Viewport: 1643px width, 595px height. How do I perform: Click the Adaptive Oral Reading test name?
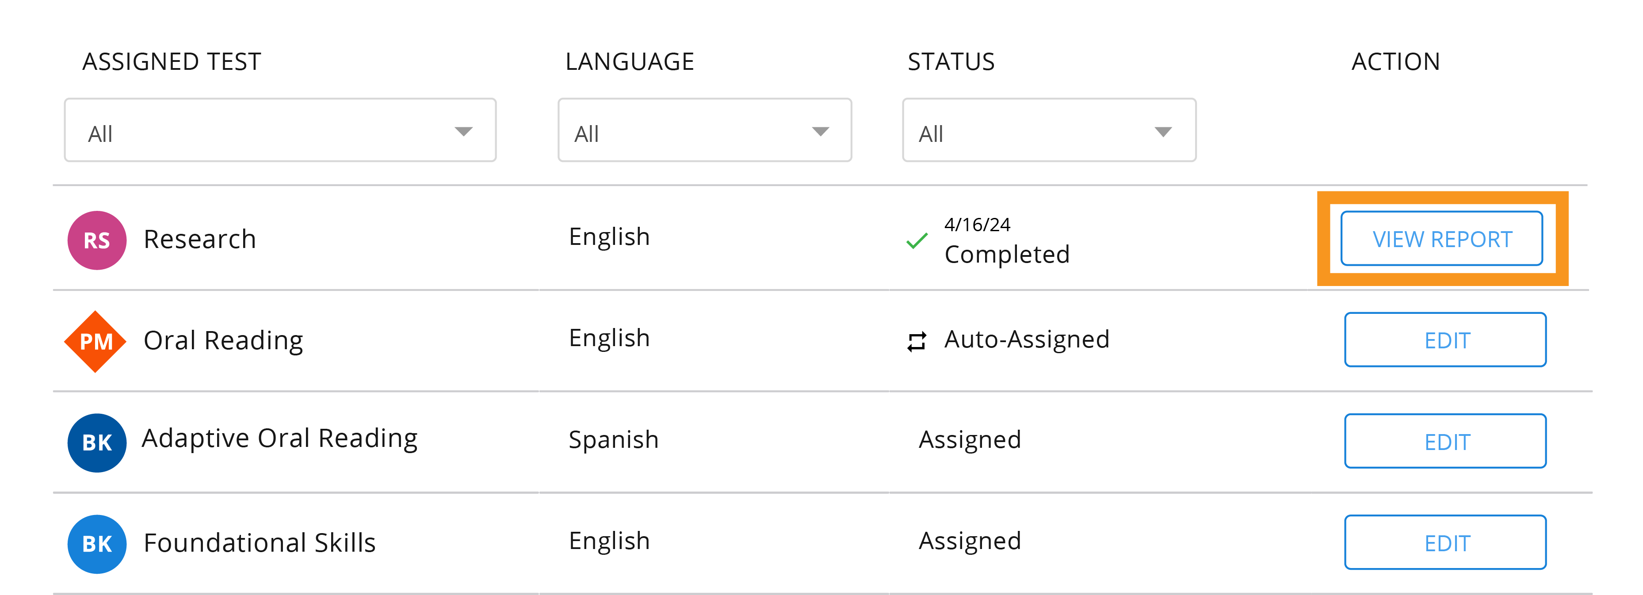click(279, 439)
